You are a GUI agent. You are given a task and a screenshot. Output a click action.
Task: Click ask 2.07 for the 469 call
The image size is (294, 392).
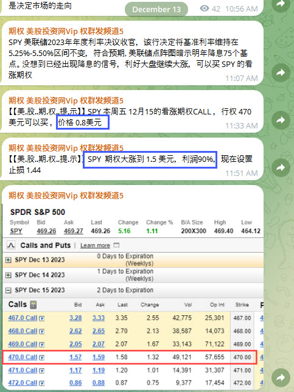[99, 345]
